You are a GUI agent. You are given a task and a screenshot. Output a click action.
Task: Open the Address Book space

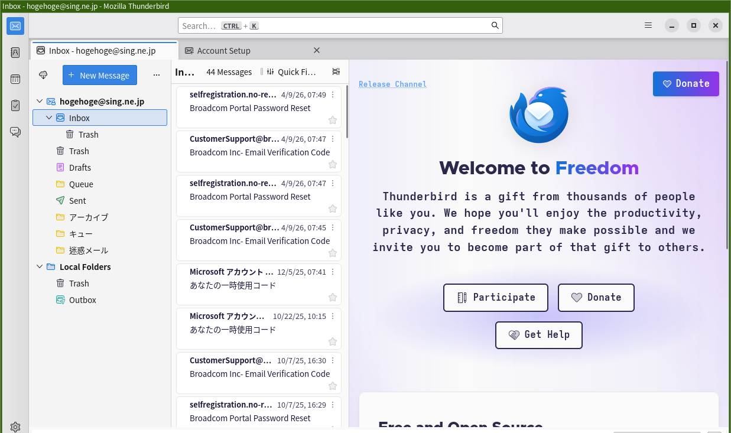[x=15, y=53]
